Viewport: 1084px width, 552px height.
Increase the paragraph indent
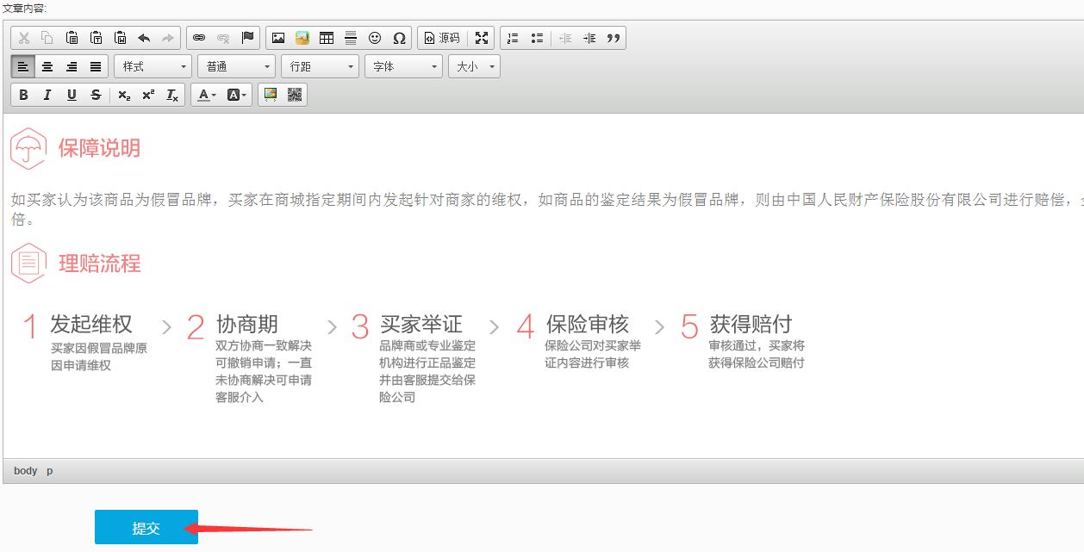589,38
